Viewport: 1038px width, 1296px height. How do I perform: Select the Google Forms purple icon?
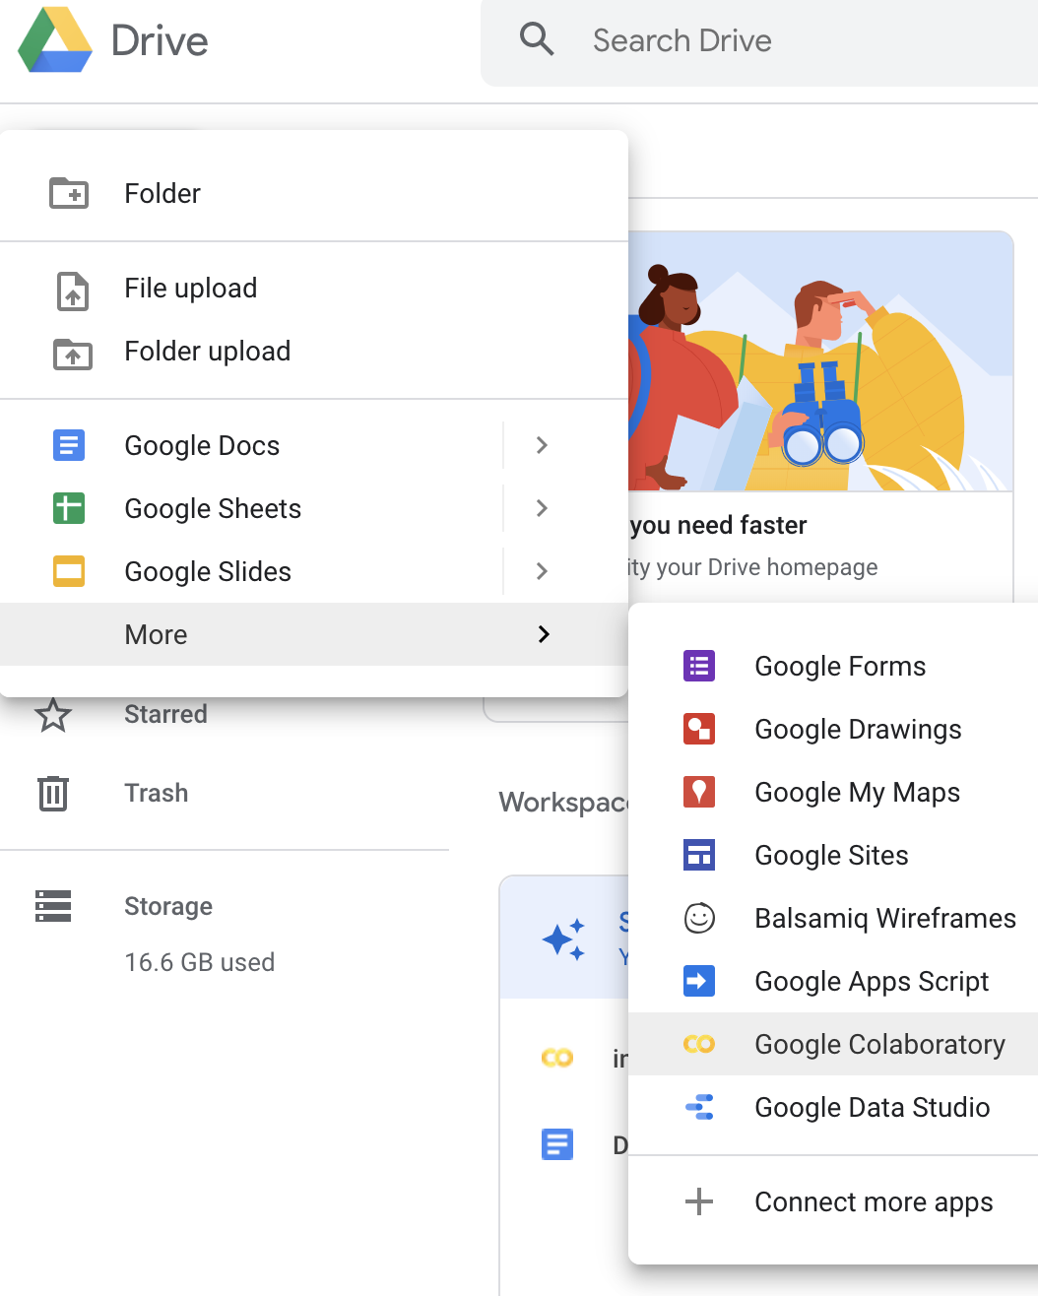click(x=699, y=666)
